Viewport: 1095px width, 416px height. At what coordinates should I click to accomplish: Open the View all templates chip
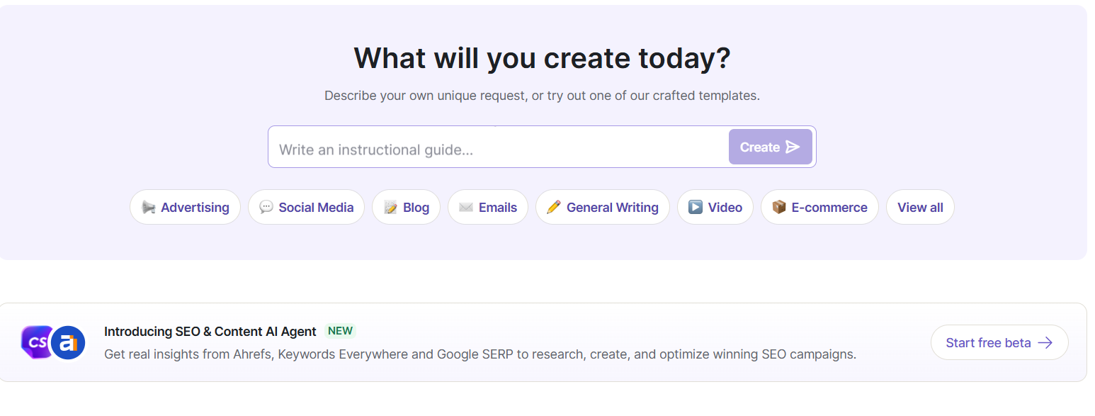(920, 207)
